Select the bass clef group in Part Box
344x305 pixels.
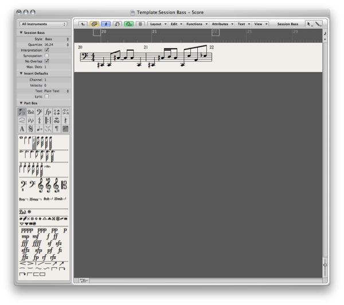point(40,112)
